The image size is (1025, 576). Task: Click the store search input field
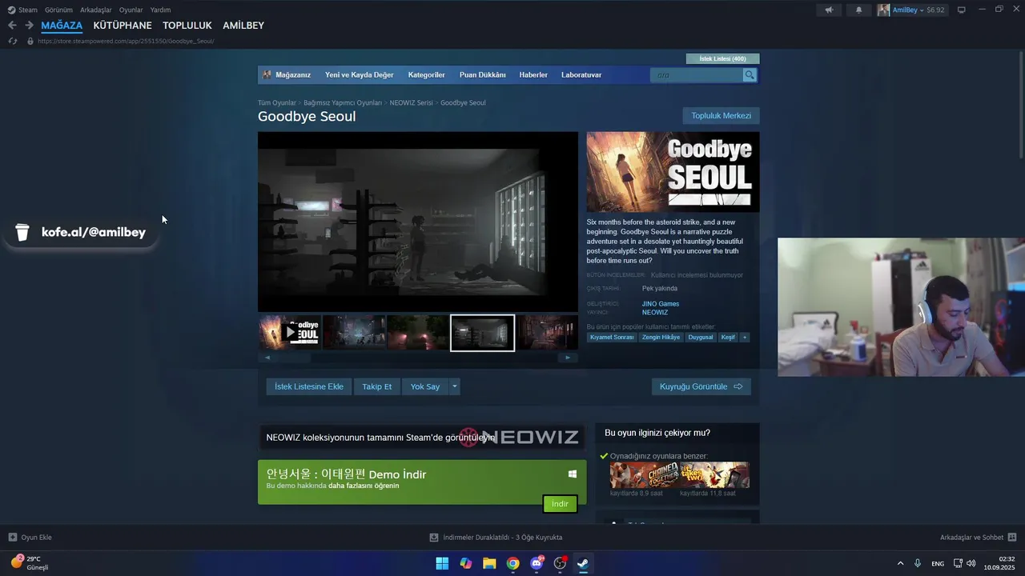(x=697, y=75)
